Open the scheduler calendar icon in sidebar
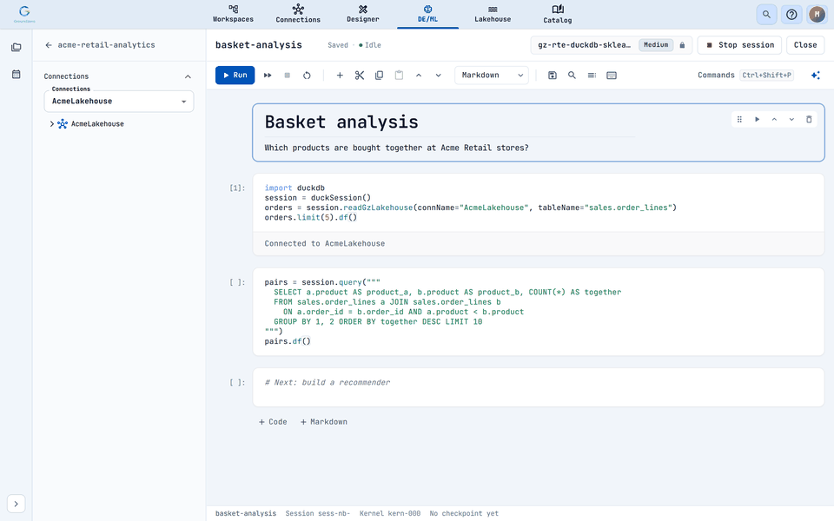This screenshot has height=521, width=834. tap(16, 75)
